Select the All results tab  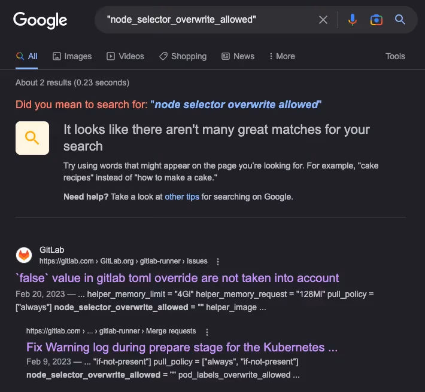(26, 56)
